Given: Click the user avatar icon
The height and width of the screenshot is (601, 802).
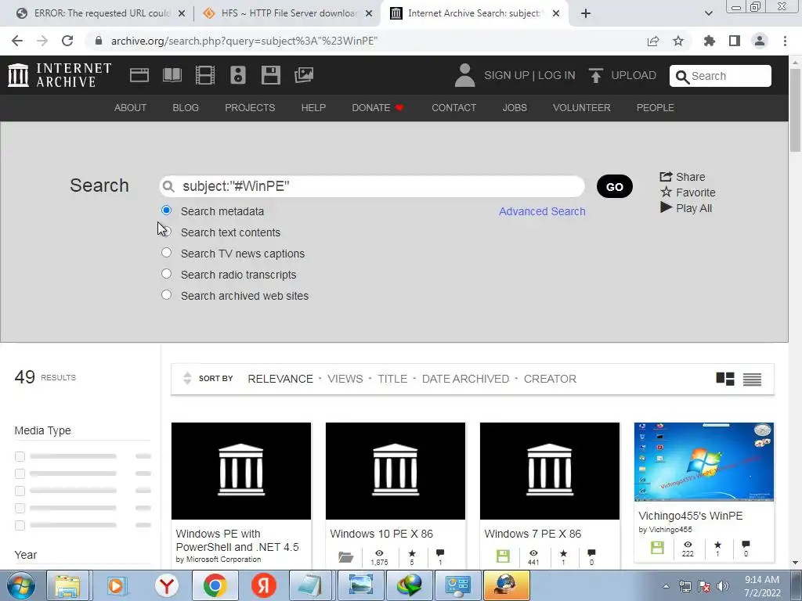Looking at the screenshot, I should click(x=464, y=75).
